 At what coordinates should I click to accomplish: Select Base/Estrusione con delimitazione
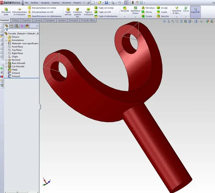pyautogui.click(x=45, y=16)
